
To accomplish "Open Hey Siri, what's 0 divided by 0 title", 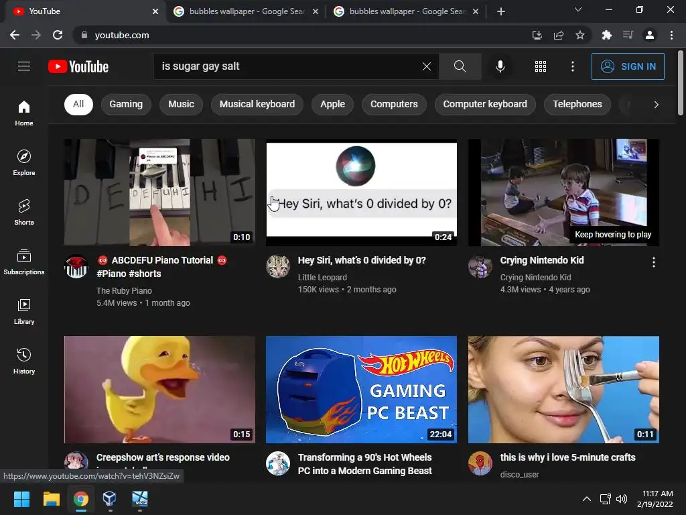I will click(x=362, y=260).
